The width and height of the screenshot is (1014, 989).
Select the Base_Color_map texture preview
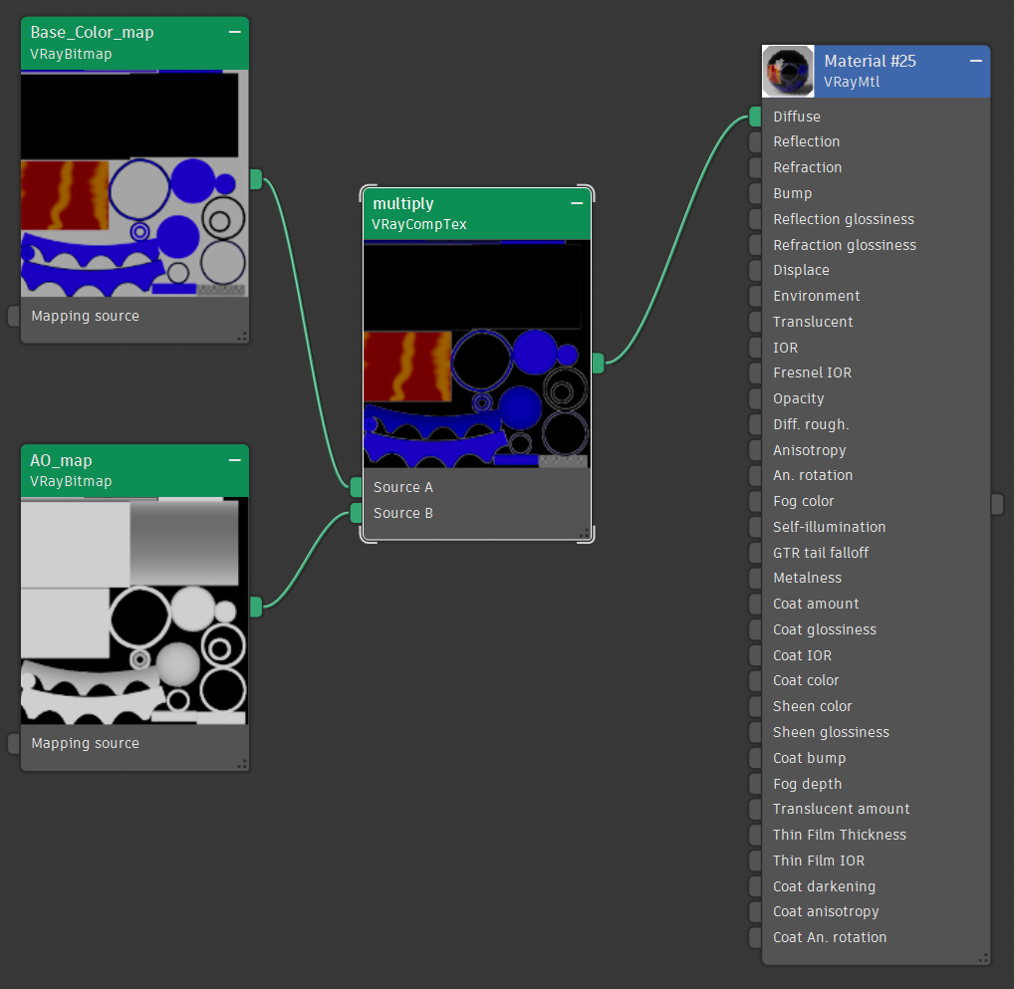click(x=133, y=183)
